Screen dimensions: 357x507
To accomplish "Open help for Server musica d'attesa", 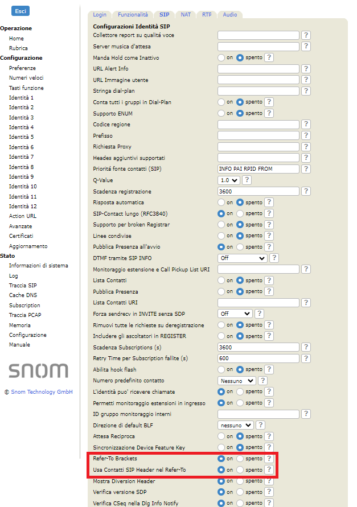I will [x=306, y=46].
